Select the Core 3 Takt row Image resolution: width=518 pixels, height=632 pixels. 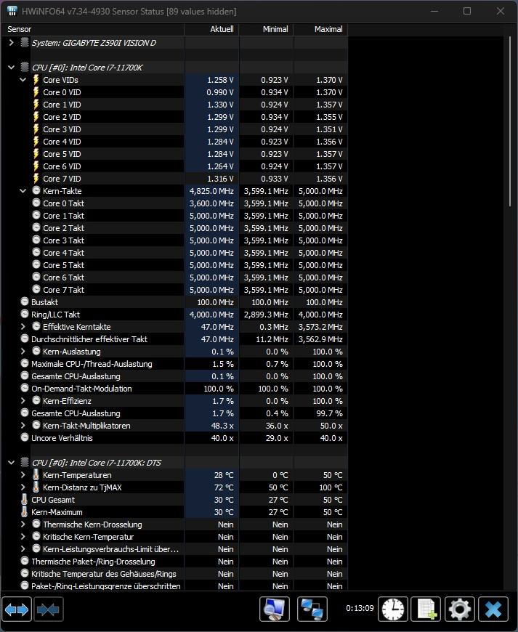pyautogui.click(x=174, y=240)
